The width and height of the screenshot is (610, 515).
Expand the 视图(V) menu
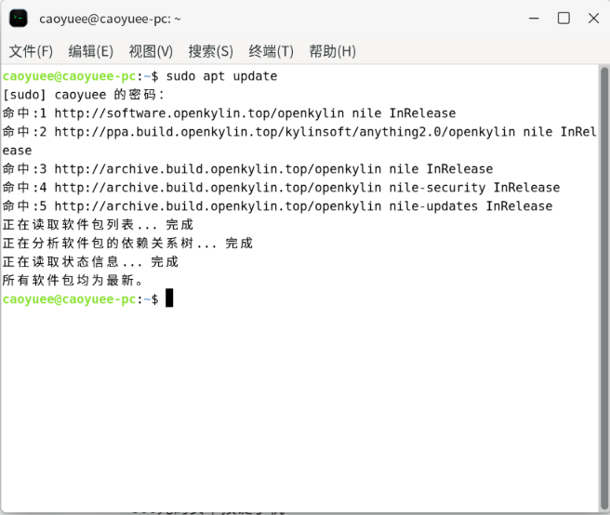pyautogui.click(x=151, y=51)
